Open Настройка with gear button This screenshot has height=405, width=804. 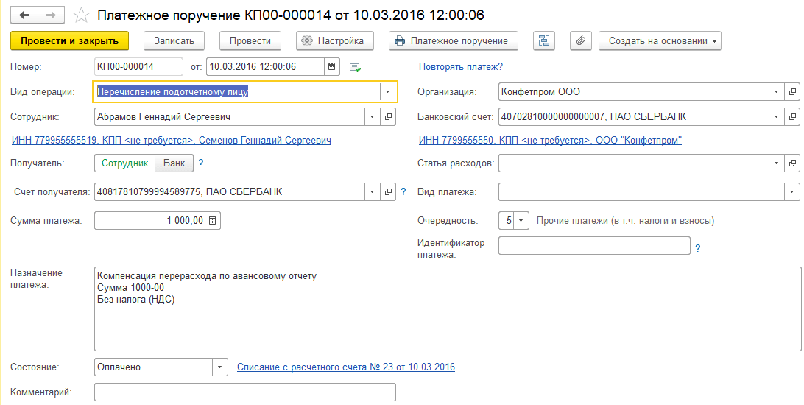pyautogui.click(x=335, y=41)
